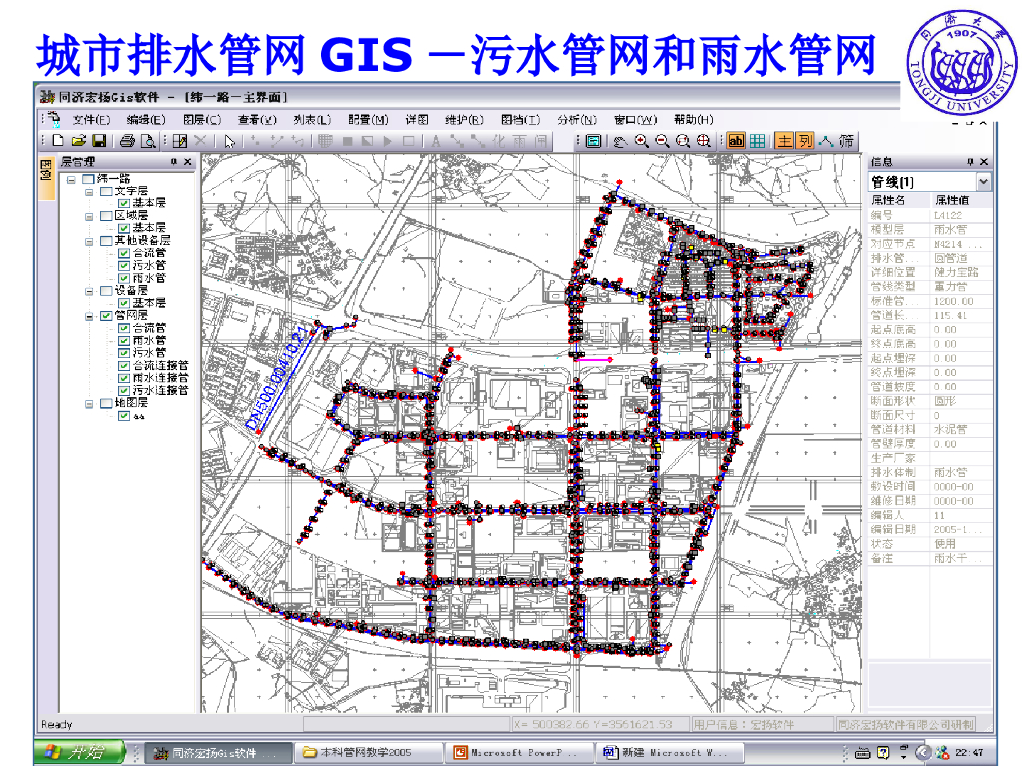Toggle the 'ab' label display icon

pyautogui.click(x=736, y=141)
